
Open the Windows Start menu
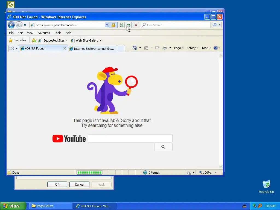click(13, 206)
